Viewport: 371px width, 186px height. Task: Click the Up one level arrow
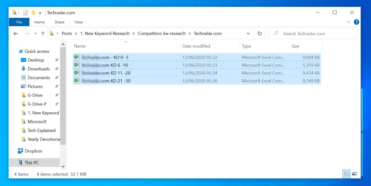coord(43,34)
